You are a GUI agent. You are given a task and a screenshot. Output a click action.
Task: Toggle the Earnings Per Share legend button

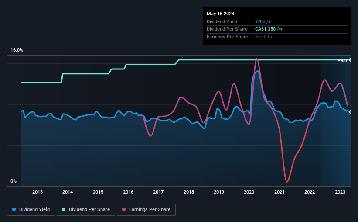(x=146, y=210)
